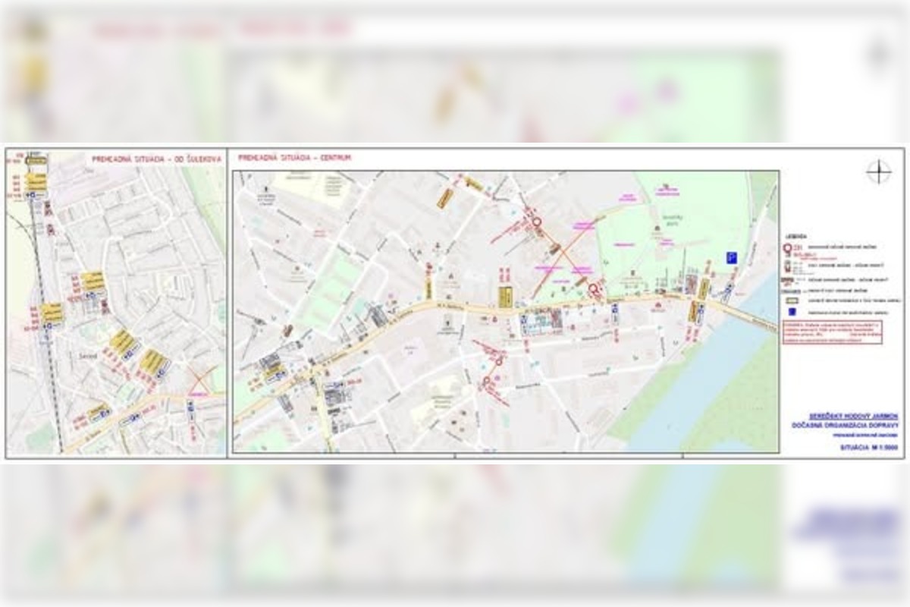
Task: Click the small blue square legend symbol
Action: (x=792, y=311)
